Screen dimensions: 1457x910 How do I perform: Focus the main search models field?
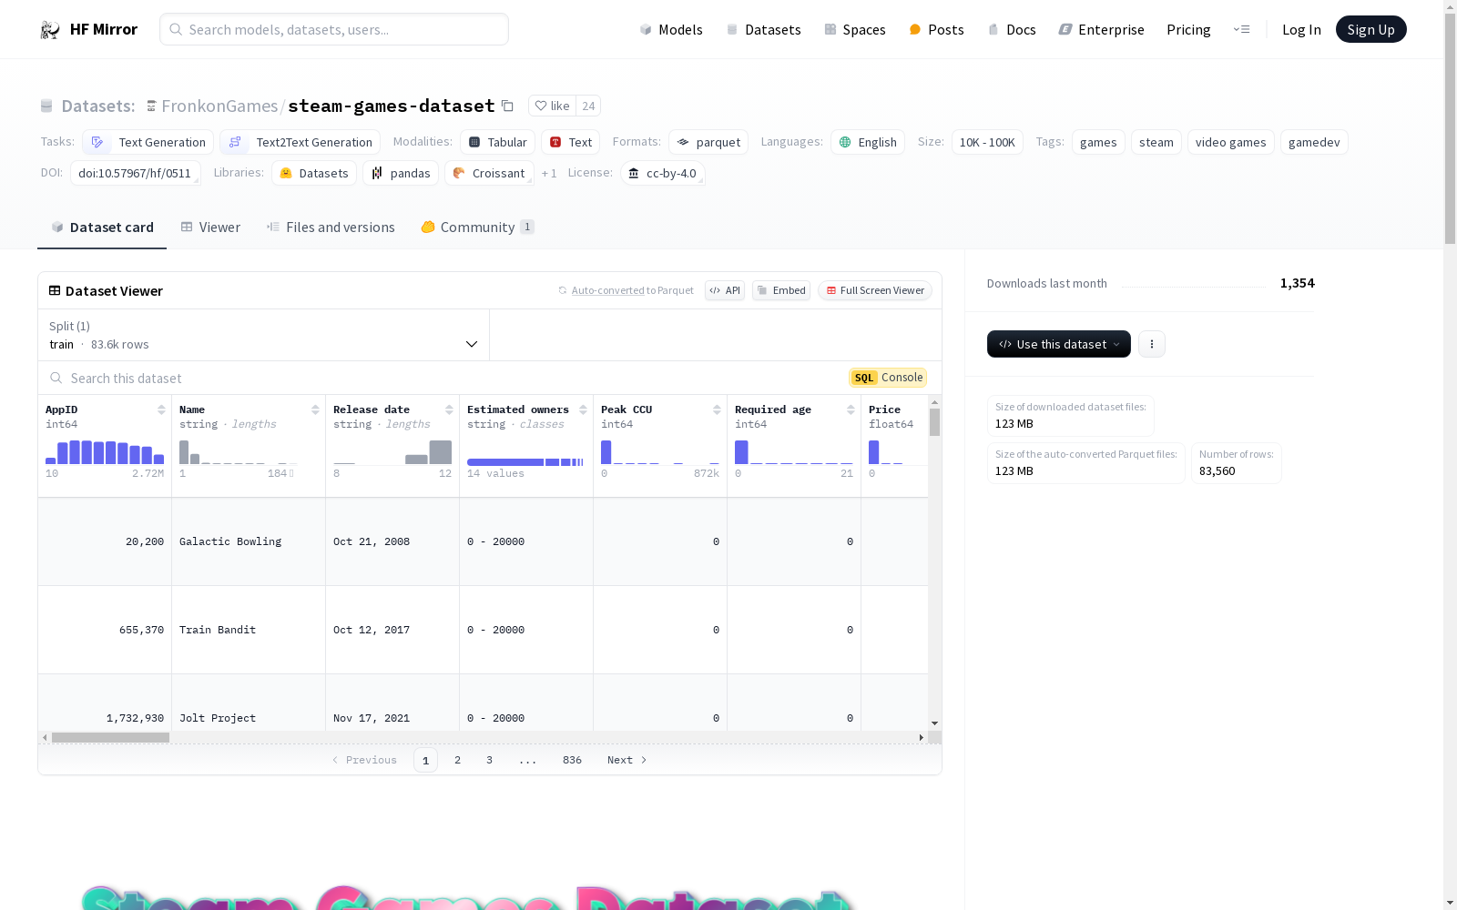(334, 29)
